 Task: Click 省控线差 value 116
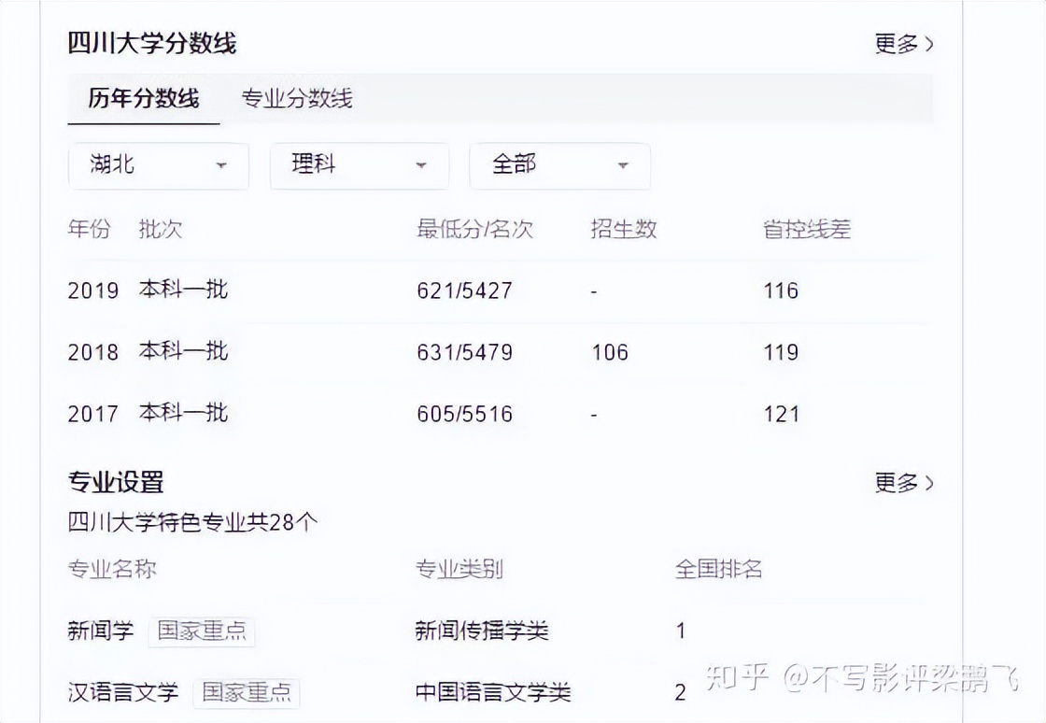coord(781,291)
